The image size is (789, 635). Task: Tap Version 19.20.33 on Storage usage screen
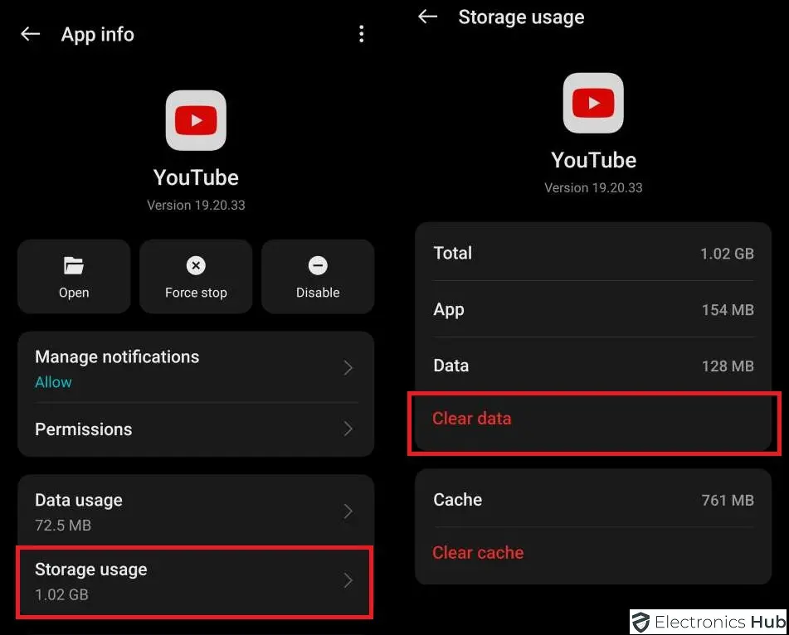593,187
